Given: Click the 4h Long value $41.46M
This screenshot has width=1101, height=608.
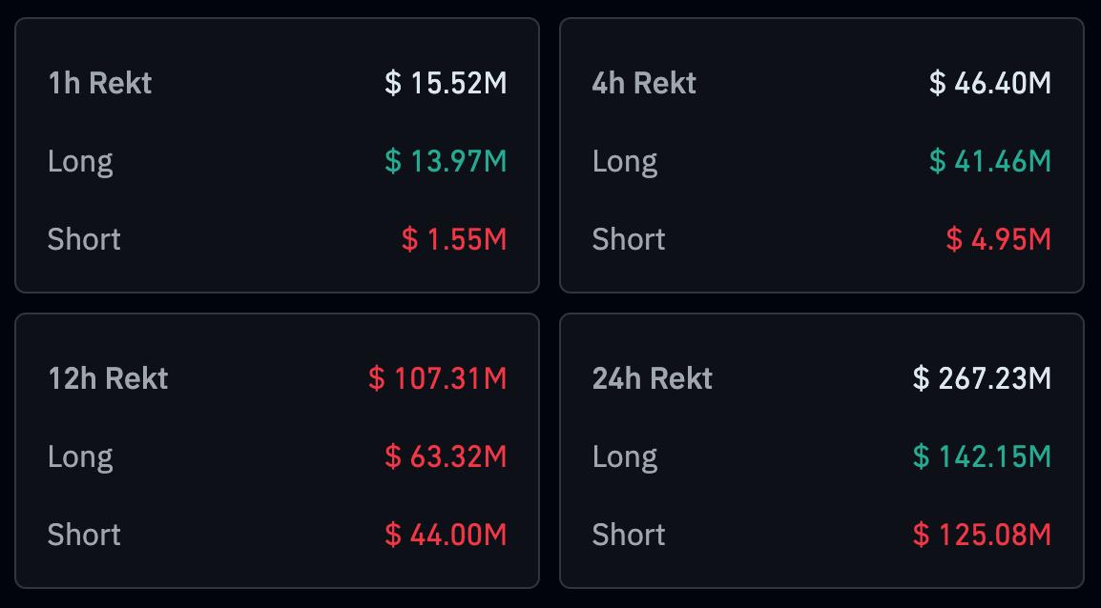Looking at the screenshot, I should point(990,162).
